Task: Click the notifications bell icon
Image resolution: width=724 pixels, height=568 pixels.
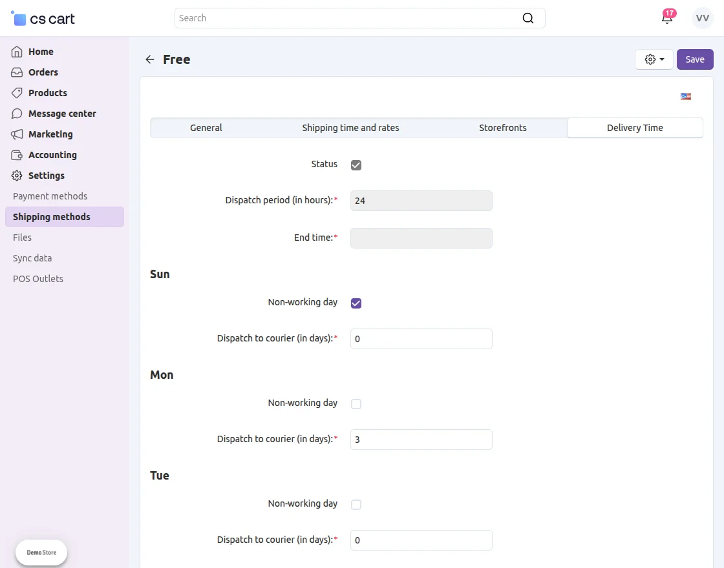Action: pyautogui.click(x=667, y=19)
